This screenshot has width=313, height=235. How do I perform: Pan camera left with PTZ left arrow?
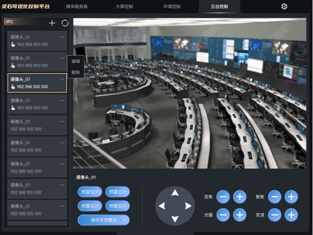[162, 206]
